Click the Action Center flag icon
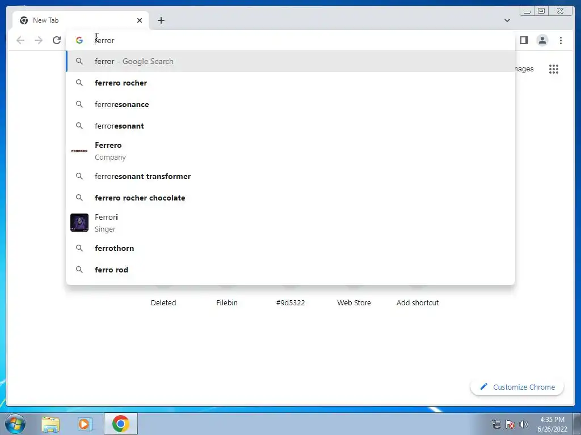581x435 pixels. point(510,424)
